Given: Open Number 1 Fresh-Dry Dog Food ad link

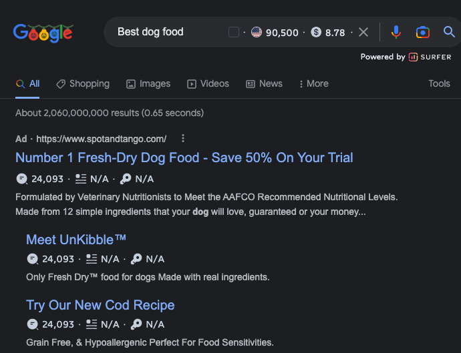Looking at the screenshot, I should [x=184, y=157].
